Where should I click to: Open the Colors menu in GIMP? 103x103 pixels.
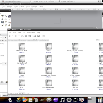22,7
